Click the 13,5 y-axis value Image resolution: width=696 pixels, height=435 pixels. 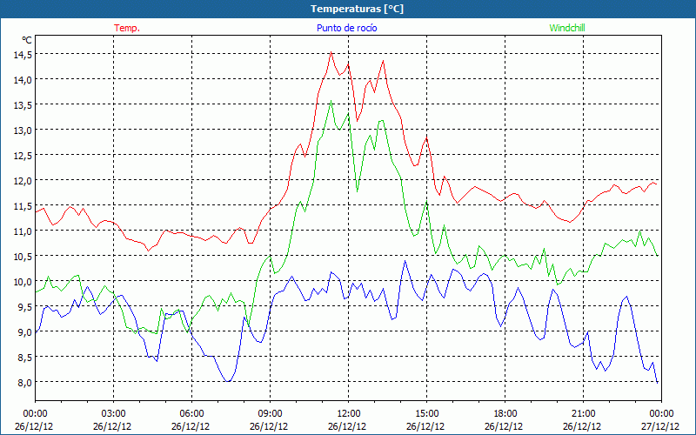click(23, 104)
